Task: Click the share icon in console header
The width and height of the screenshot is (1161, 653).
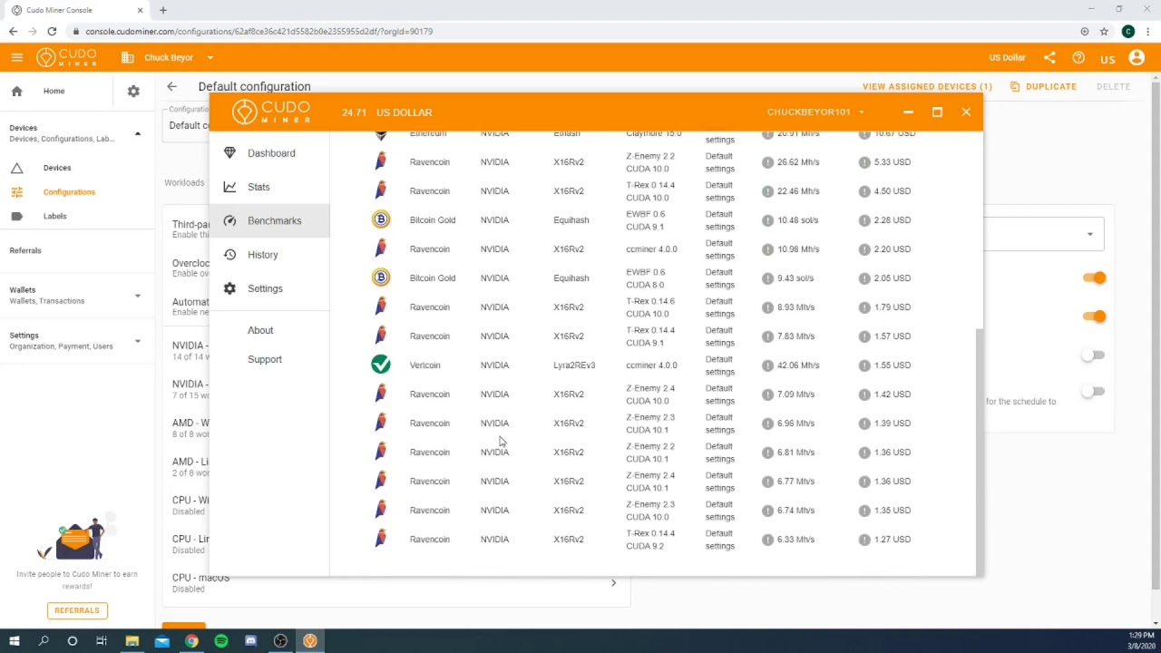Action: (x=1049, y=57)
